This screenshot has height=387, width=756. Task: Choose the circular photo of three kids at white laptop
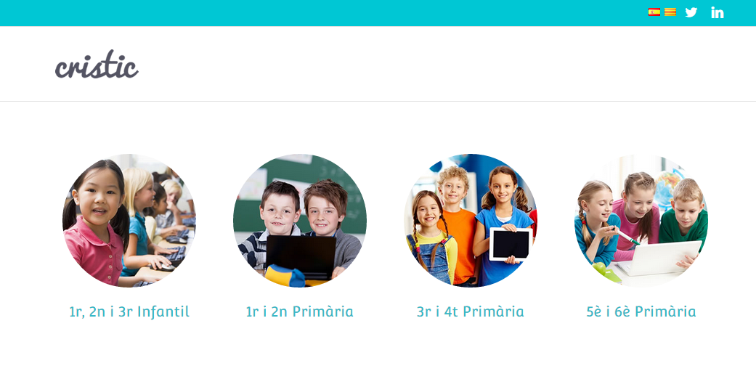(x=641, y=220)
